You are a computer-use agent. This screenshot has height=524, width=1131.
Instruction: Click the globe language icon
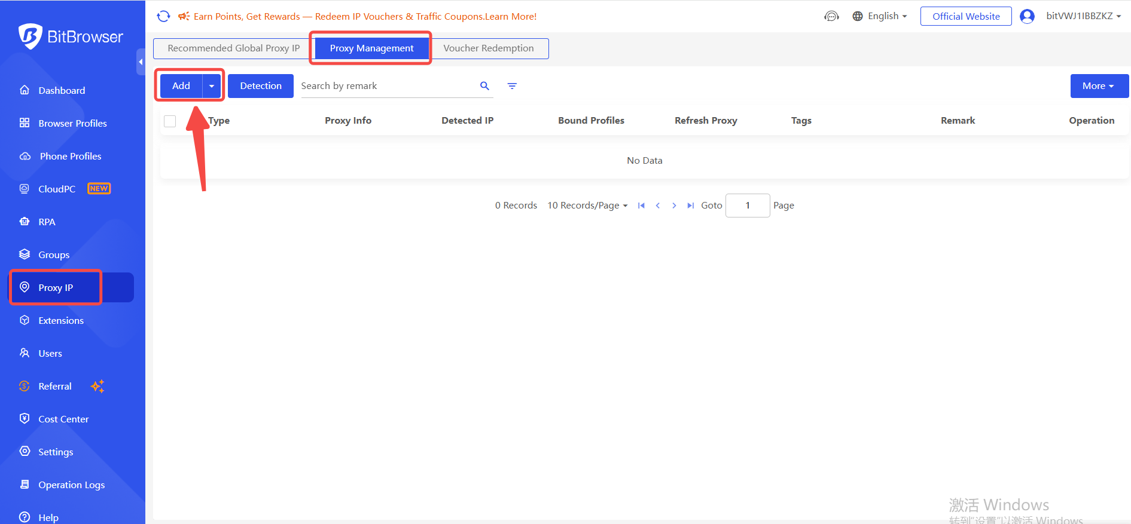858,16
